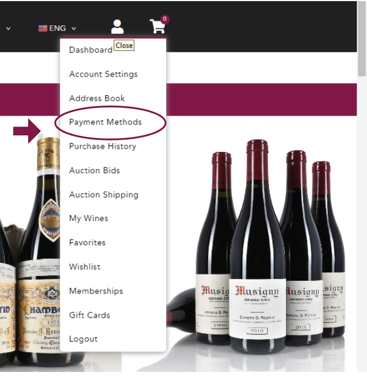Open Wishlist from account menu
Image resolution: width=367 pixels, height=378 pixels.
tap(84, 267)
